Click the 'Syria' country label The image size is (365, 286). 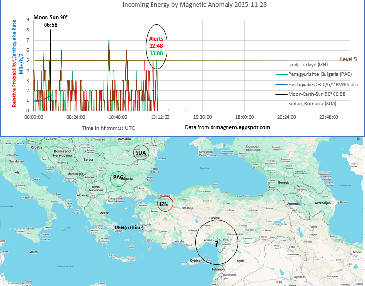241,261
